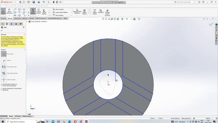Switch to the Evaluate tab

pos(31,18)
